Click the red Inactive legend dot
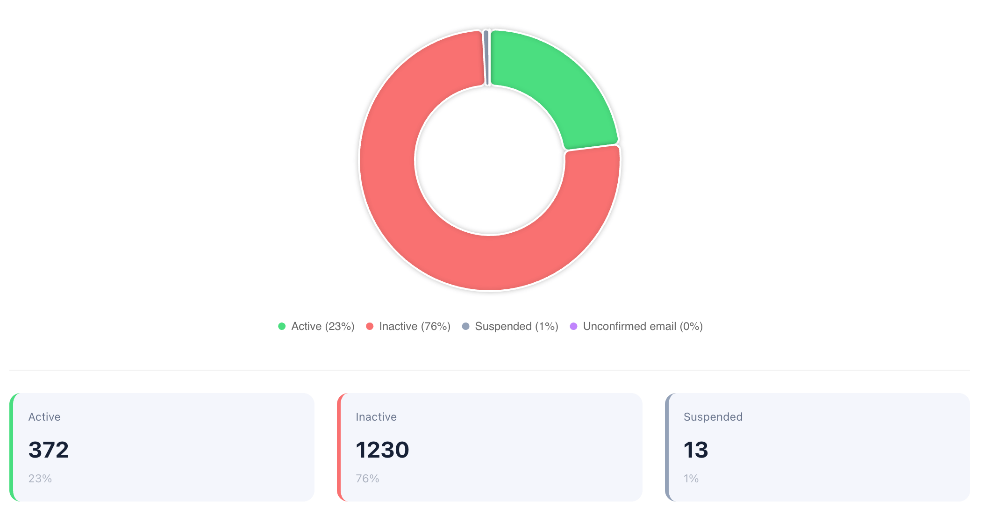This screenshot has height=516, width=986. pyautogui.click(x=370, y=326)
